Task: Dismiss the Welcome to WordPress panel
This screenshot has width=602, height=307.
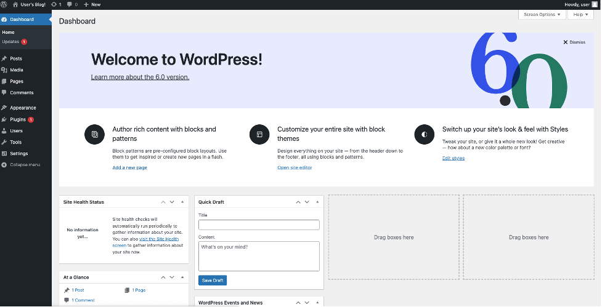Action: (x=574, y=42)
